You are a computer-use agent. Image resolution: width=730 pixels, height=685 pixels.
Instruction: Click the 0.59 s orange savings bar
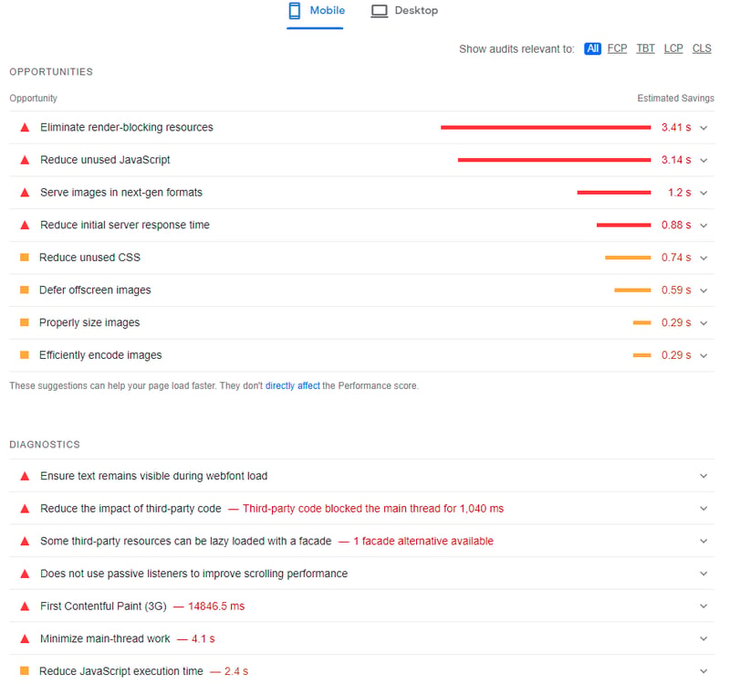632,290
